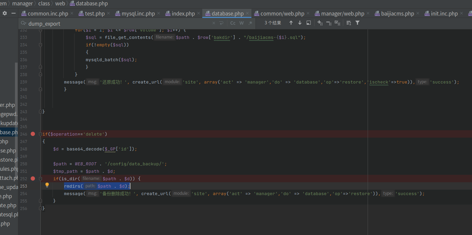
Task: Click the intention lightbulb at line 253
Action: point(47,185)
